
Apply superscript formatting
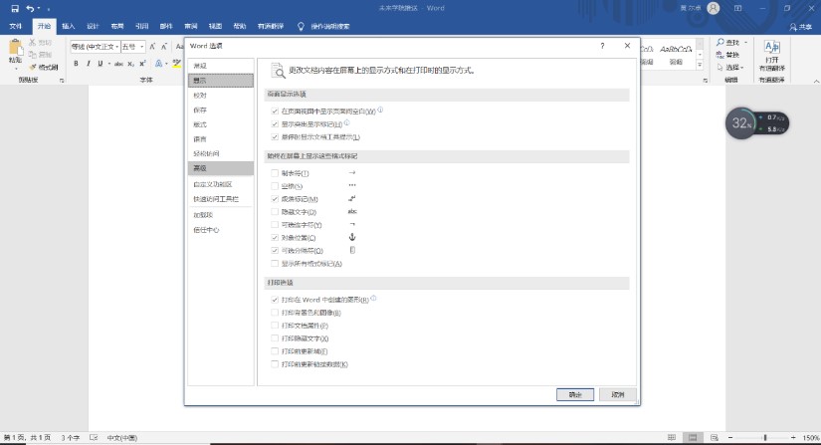point(142,64)
